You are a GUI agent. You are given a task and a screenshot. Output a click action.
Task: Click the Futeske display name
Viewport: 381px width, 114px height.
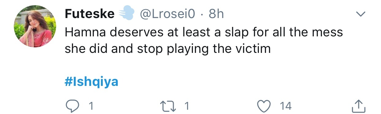pyautogui.click(x=90, y=14)
